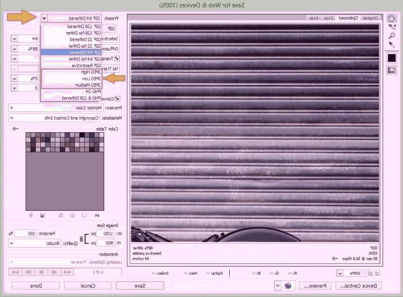This screenshot has height=297, width=403.
Task: Choose GIF 128 Dithered preset
Action: pos(71,26)
